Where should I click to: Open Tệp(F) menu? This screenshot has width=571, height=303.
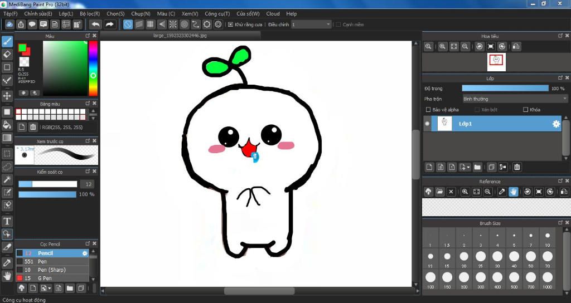(10, 13)
